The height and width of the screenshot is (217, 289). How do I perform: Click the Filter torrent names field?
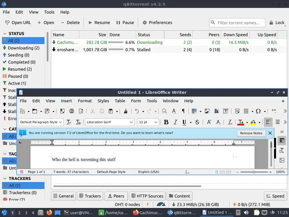[x=237, y=23]
